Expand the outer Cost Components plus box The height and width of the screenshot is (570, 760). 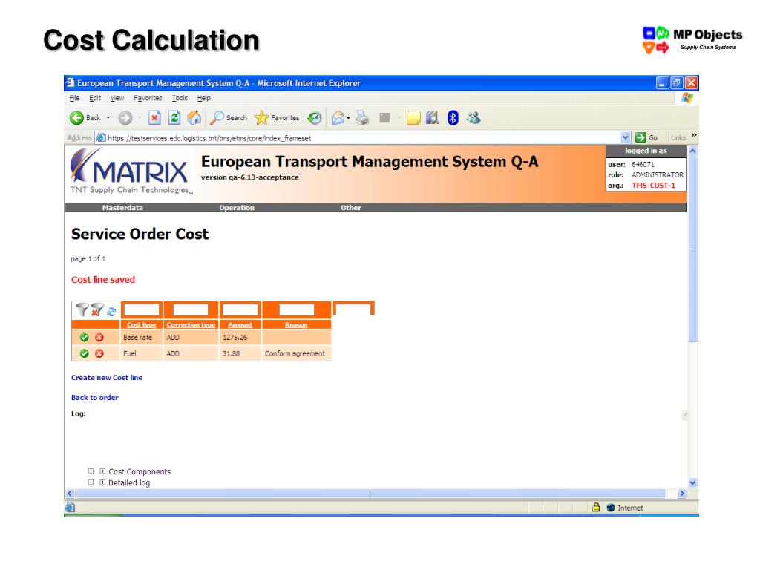(x=91, y=471)
